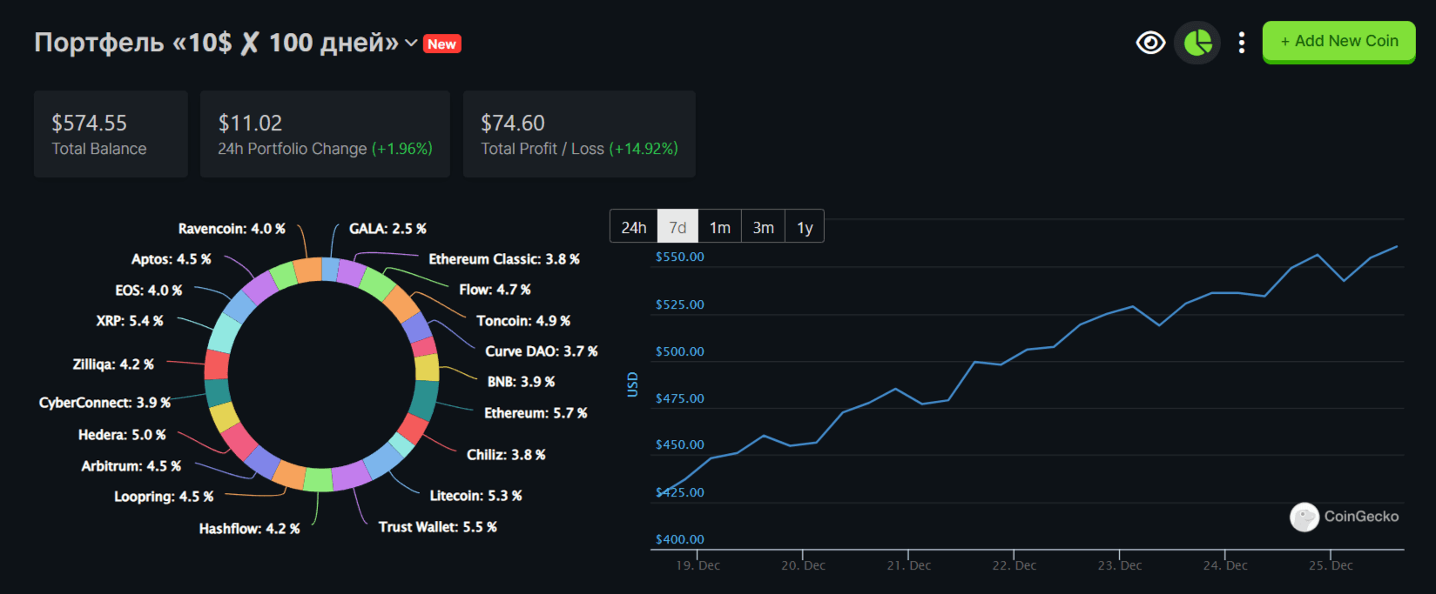
Task: Click the Loopring: 4.5 % label
Action: click(164, 497)
